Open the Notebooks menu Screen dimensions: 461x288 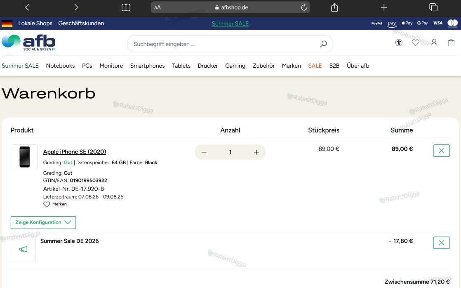60,66
